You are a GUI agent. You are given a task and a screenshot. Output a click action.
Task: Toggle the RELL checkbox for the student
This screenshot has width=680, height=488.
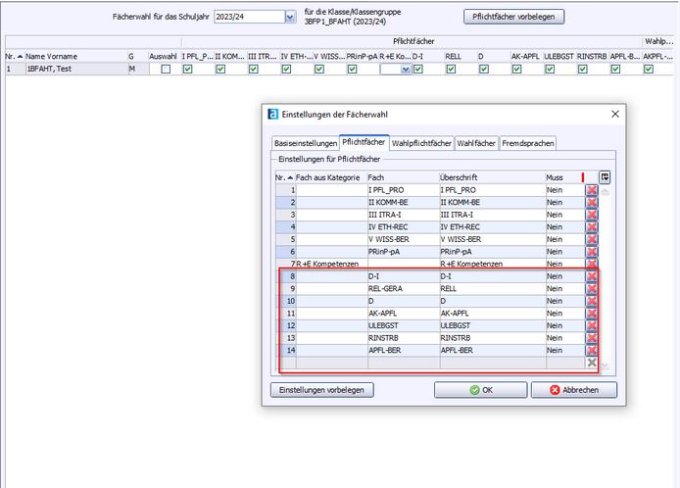click(x=452, y=70)
